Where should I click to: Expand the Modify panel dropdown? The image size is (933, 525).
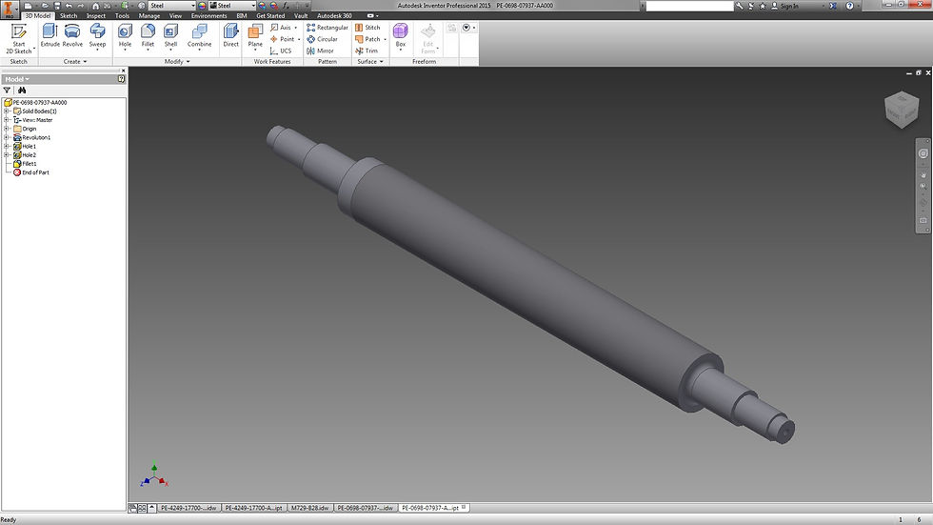pos(177,61)
